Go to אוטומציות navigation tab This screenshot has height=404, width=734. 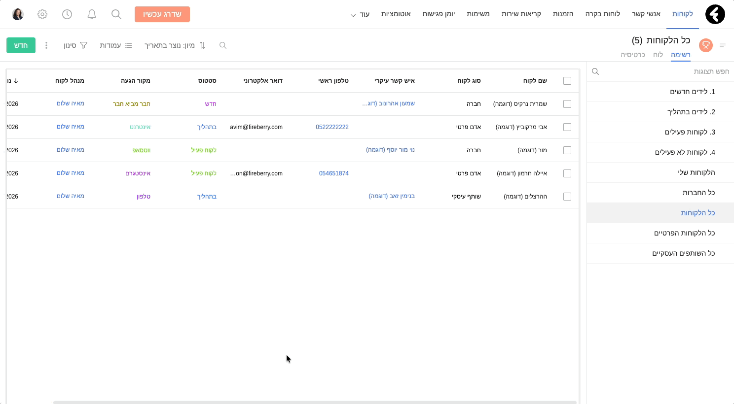(x=396, y=14)
